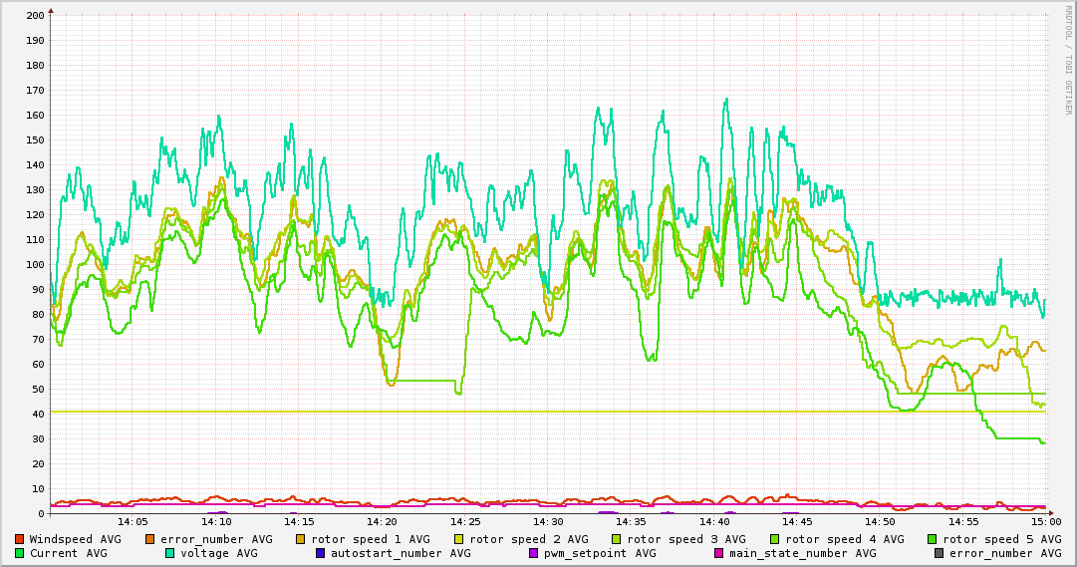The width and height of the screenshot is (1077, 567).
Task: Click the 0 value on vertical axis
Action: [42, 513]
